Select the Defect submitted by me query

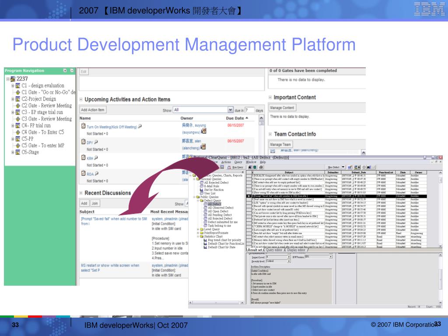223,222
